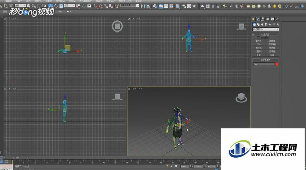Click the 球体 sphere button
Screen dimensions: 306x170
coord(258,44)
